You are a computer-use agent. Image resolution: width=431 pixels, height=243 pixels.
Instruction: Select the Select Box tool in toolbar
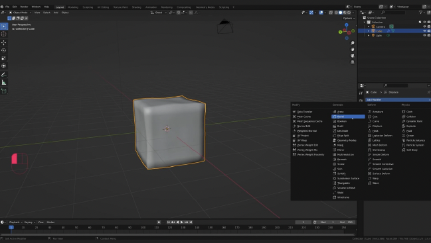3,26
